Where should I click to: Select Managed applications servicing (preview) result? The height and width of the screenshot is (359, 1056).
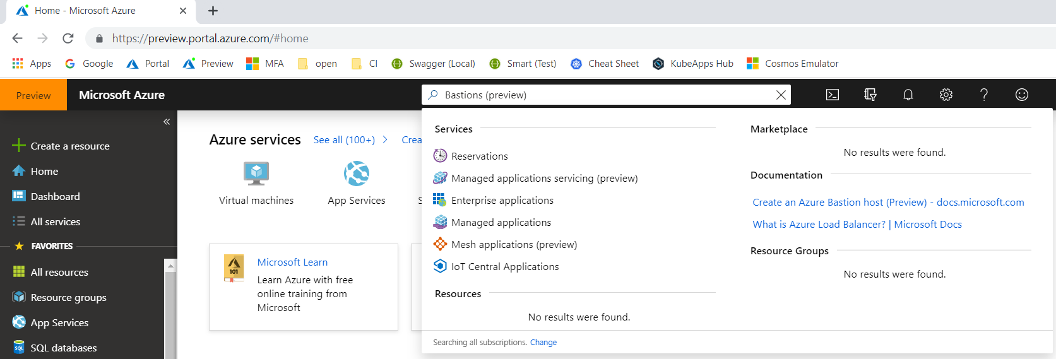pyautogui.click(x=536, y=178)
